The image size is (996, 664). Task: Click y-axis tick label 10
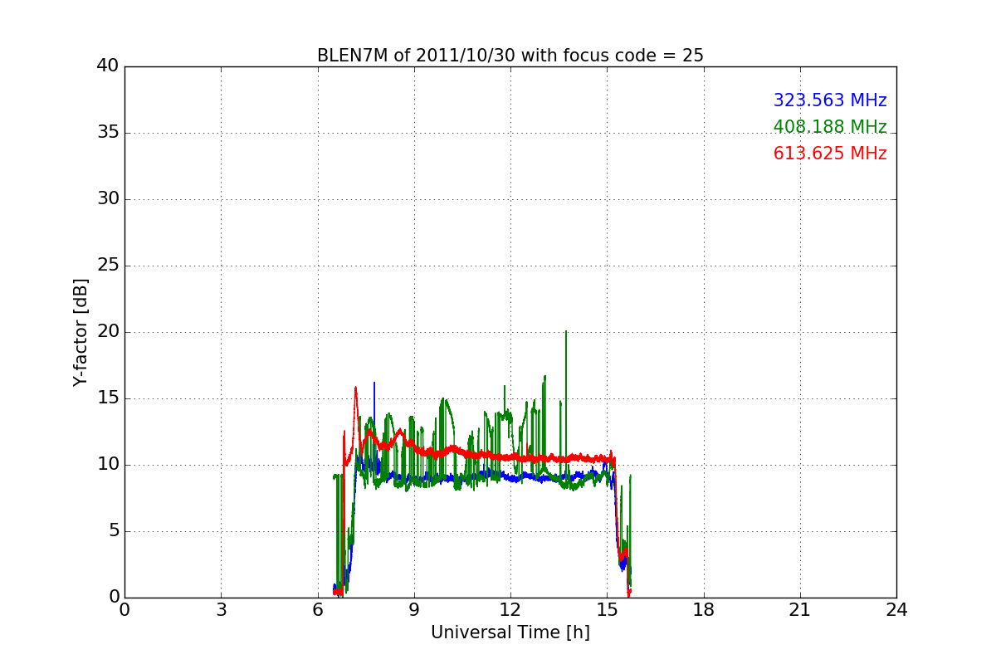(x=108, y=465)
